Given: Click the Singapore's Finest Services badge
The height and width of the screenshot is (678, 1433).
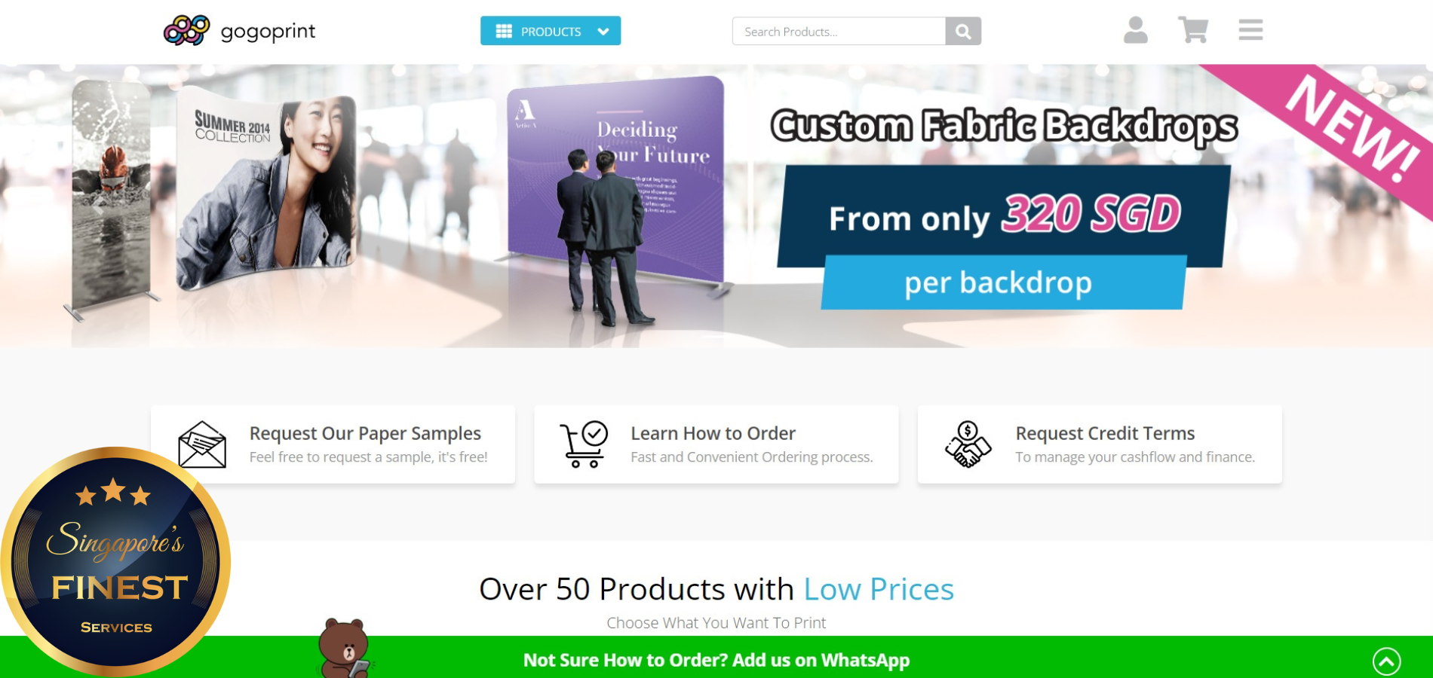Looking at the screenshot, I should 115,561.
